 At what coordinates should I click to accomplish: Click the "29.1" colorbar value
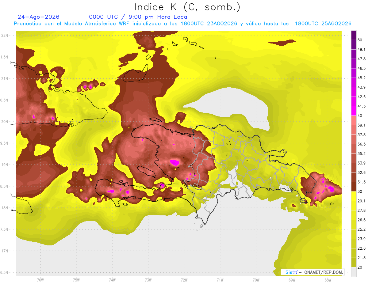pos(362,201)
